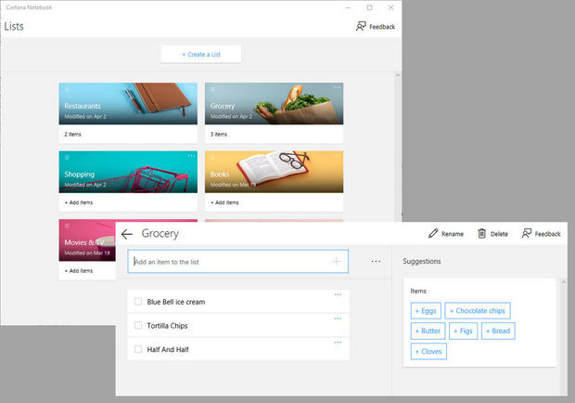Click the Feedback icon in Lists window
This screenshot has height=403, width=575.
[x=361, y=26]
